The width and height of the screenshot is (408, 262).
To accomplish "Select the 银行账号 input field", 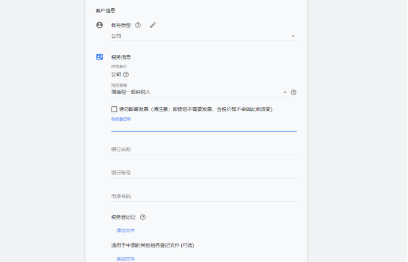I will [203, 173].
